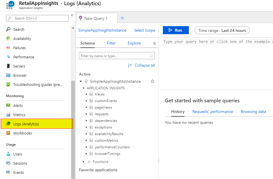Switch to the Explore tab
This screenshot has height=179, width=273.
(134, 43)
